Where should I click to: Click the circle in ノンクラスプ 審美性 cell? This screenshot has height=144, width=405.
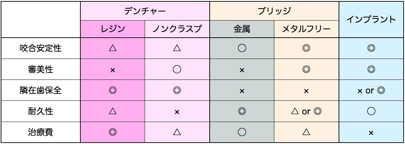pos(177,69)
